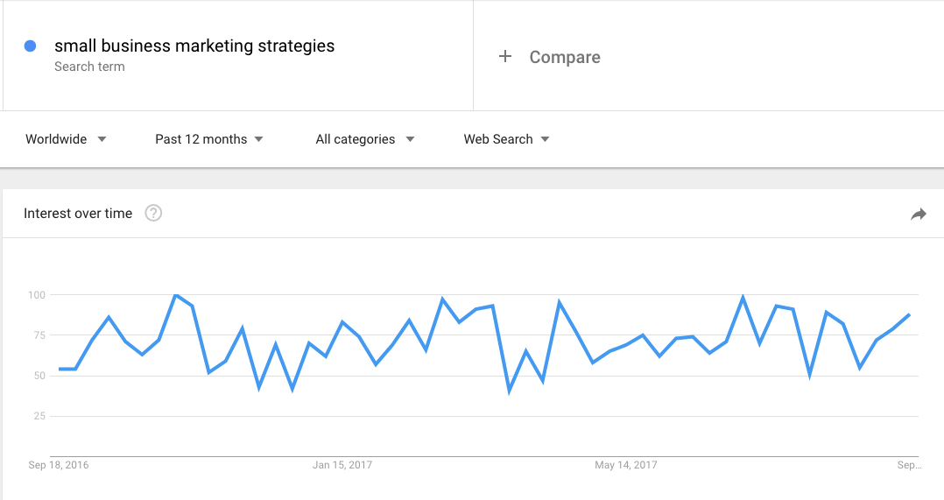The image size is (944, 500).
Task: Expand the Past 12 months dropdown
Action: [209, 139]
